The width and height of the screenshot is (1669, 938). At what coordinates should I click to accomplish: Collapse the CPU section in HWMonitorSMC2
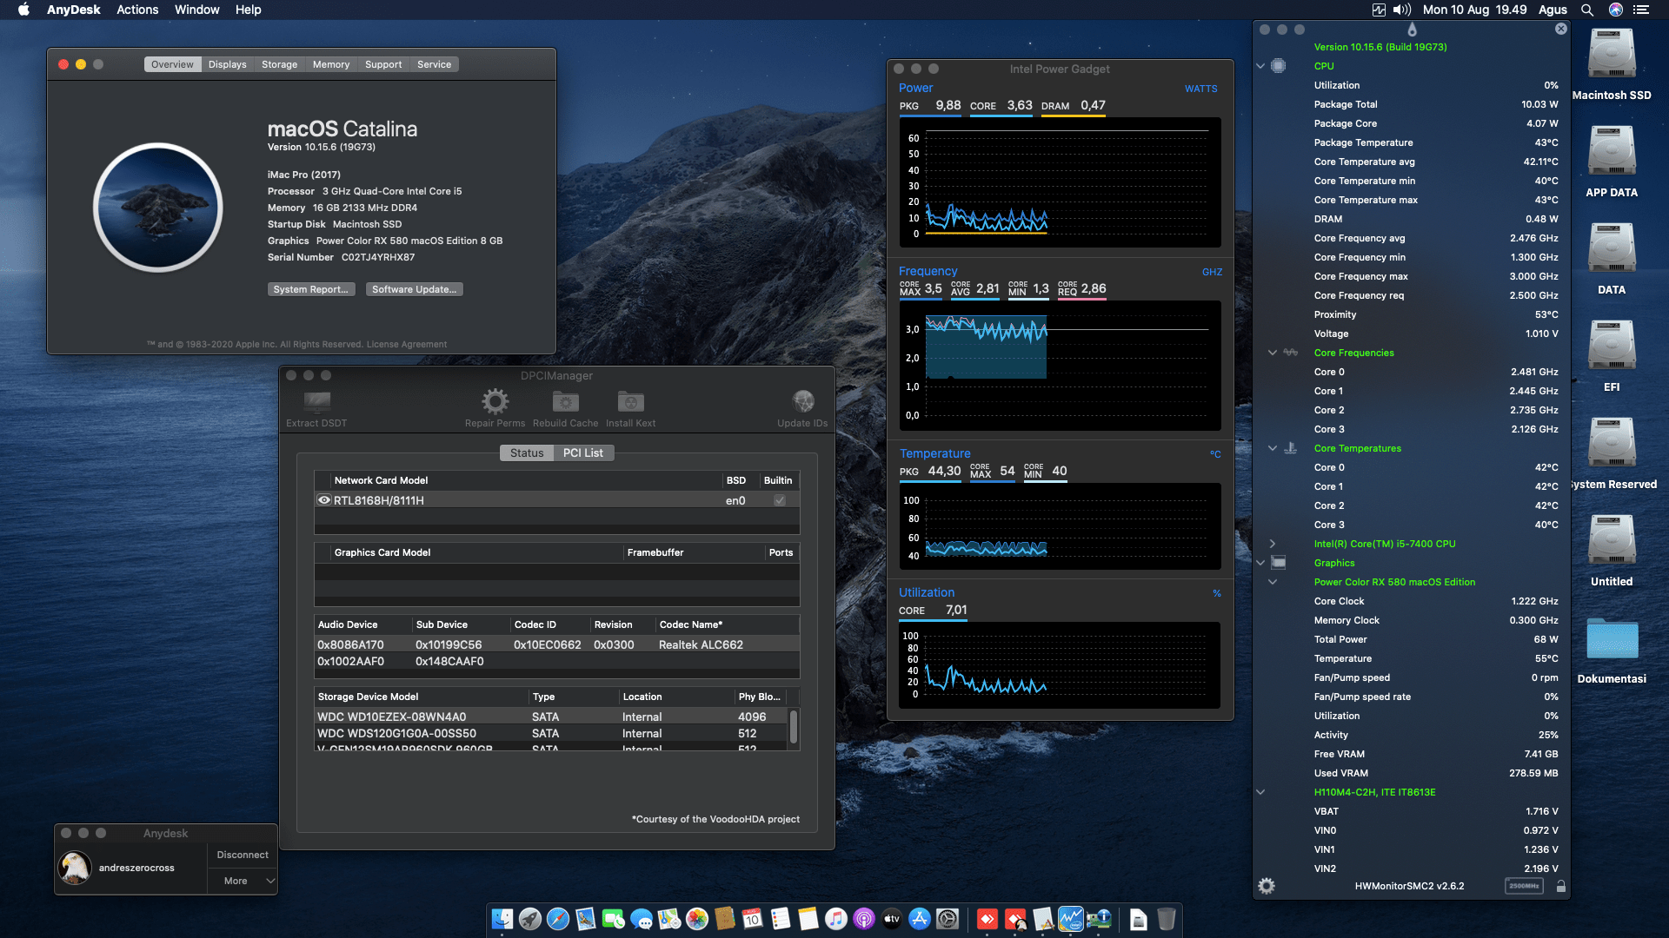pos(1260,65)
